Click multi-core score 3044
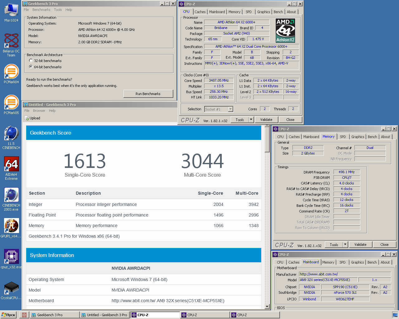The image size is (399, 319). point(202,161)
